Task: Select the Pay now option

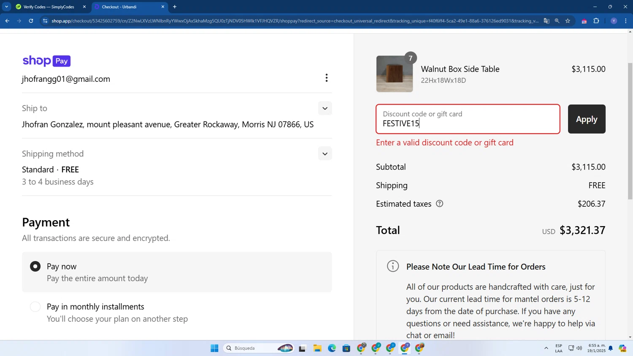Action: tap(35, 267)
